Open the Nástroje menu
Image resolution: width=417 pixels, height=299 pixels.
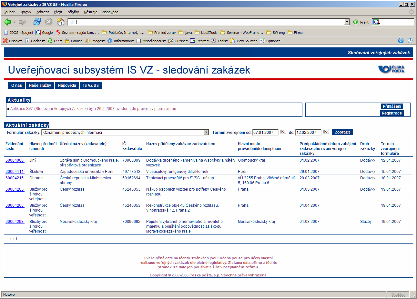pyautogui.click(x=90, y=12)
